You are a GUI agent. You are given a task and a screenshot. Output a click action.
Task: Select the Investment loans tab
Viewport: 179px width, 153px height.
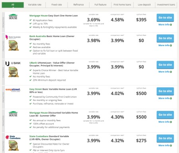(x=166, y=5)
